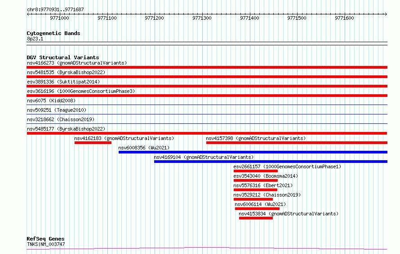Select the thick blue bar under nsv4169104

[x=271, y=162]
